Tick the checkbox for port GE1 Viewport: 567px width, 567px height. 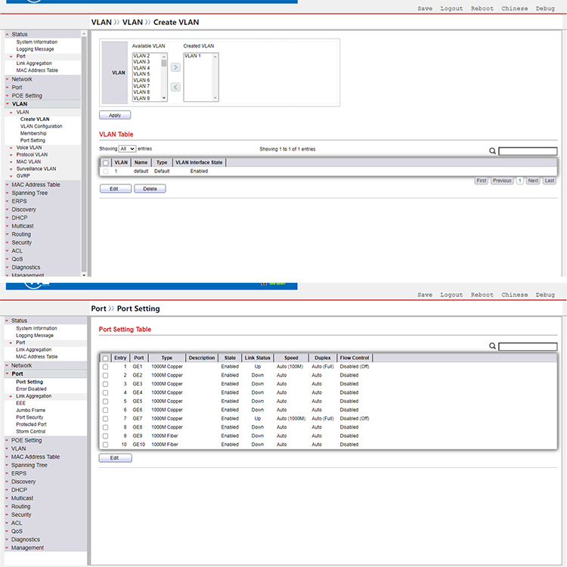[x=106, y=367]
